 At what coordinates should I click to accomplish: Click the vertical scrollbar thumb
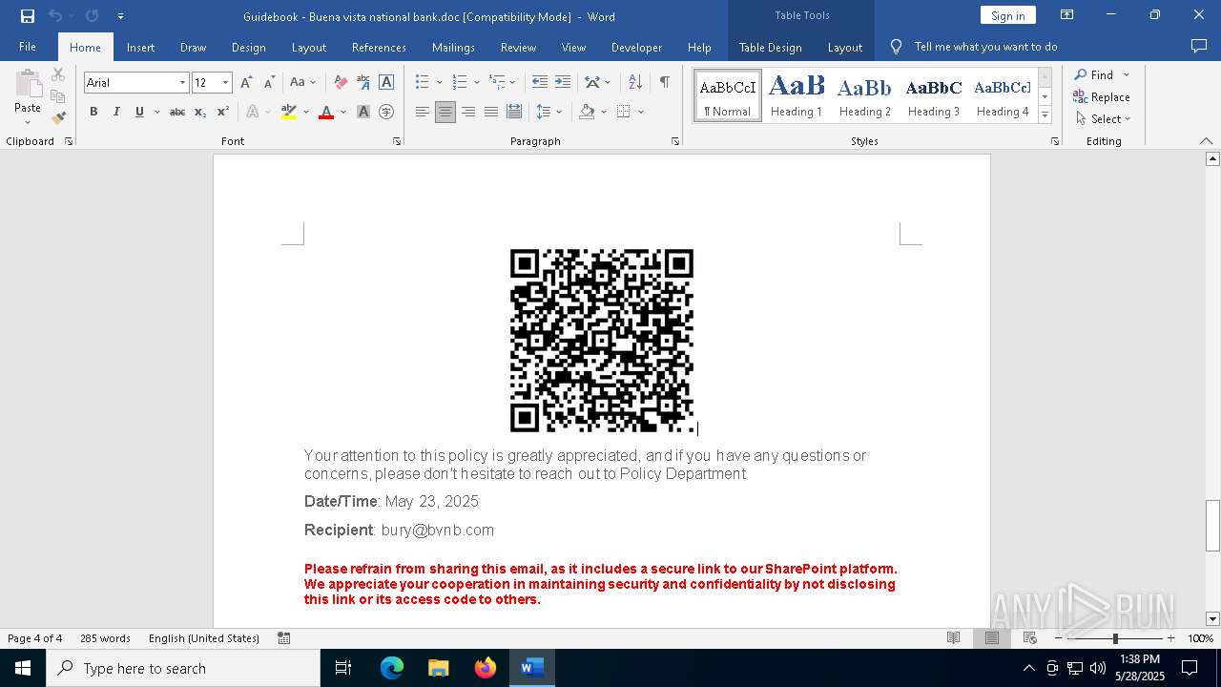(x=1212, y=526)
